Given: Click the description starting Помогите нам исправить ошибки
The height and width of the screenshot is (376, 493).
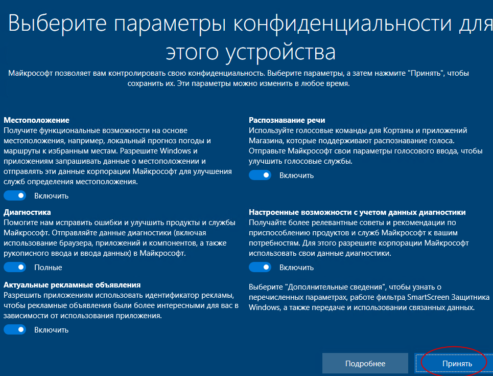Looking at the screenshot, I should [x=120, y=238].
